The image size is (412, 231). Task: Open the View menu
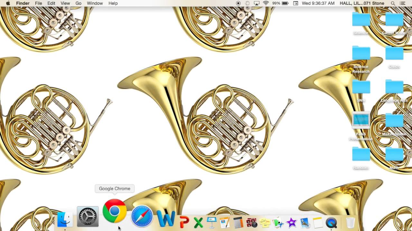click(65, 3)
